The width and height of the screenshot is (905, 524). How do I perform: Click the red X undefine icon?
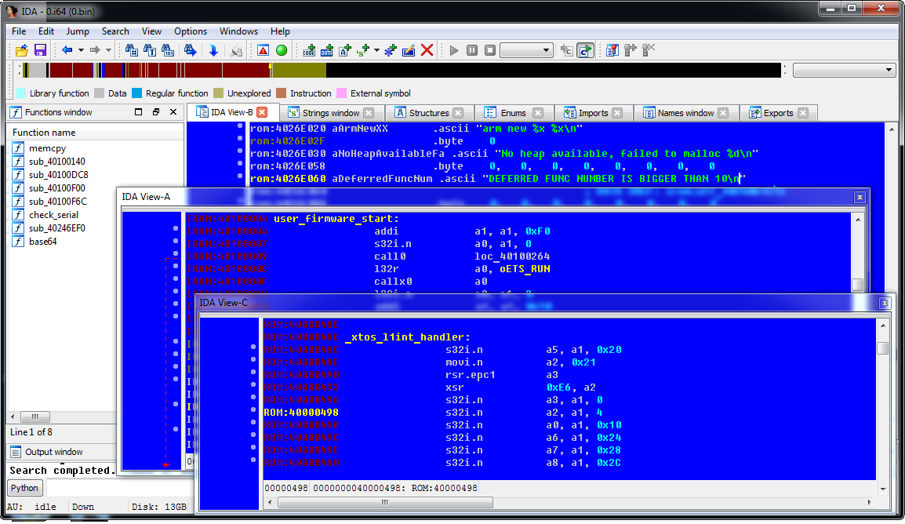[x=427, y=50]
